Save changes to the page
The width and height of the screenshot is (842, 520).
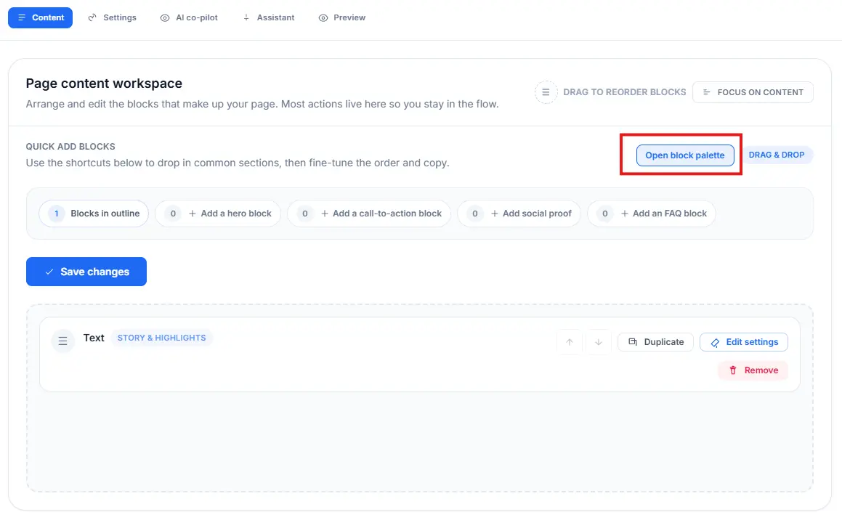(x=86, y=272)
